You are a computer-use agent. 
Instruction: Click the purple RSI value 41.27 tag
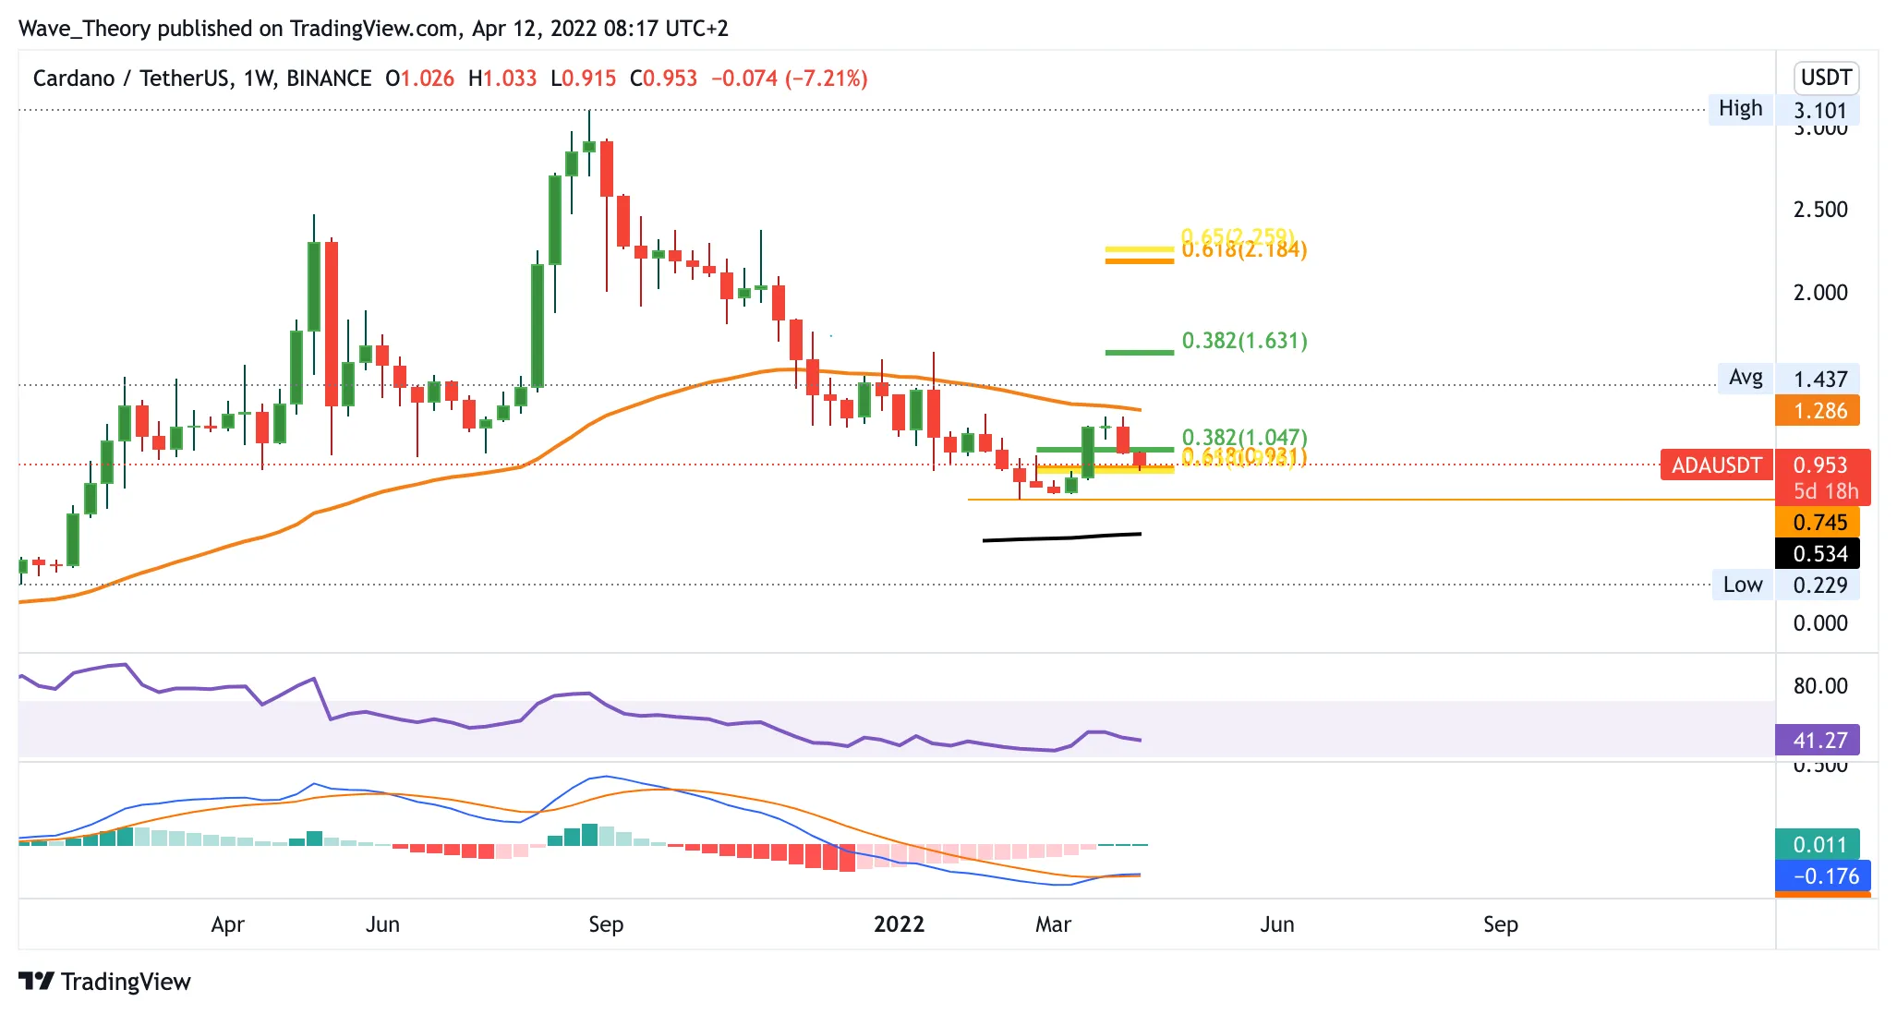pos(1818,740)
